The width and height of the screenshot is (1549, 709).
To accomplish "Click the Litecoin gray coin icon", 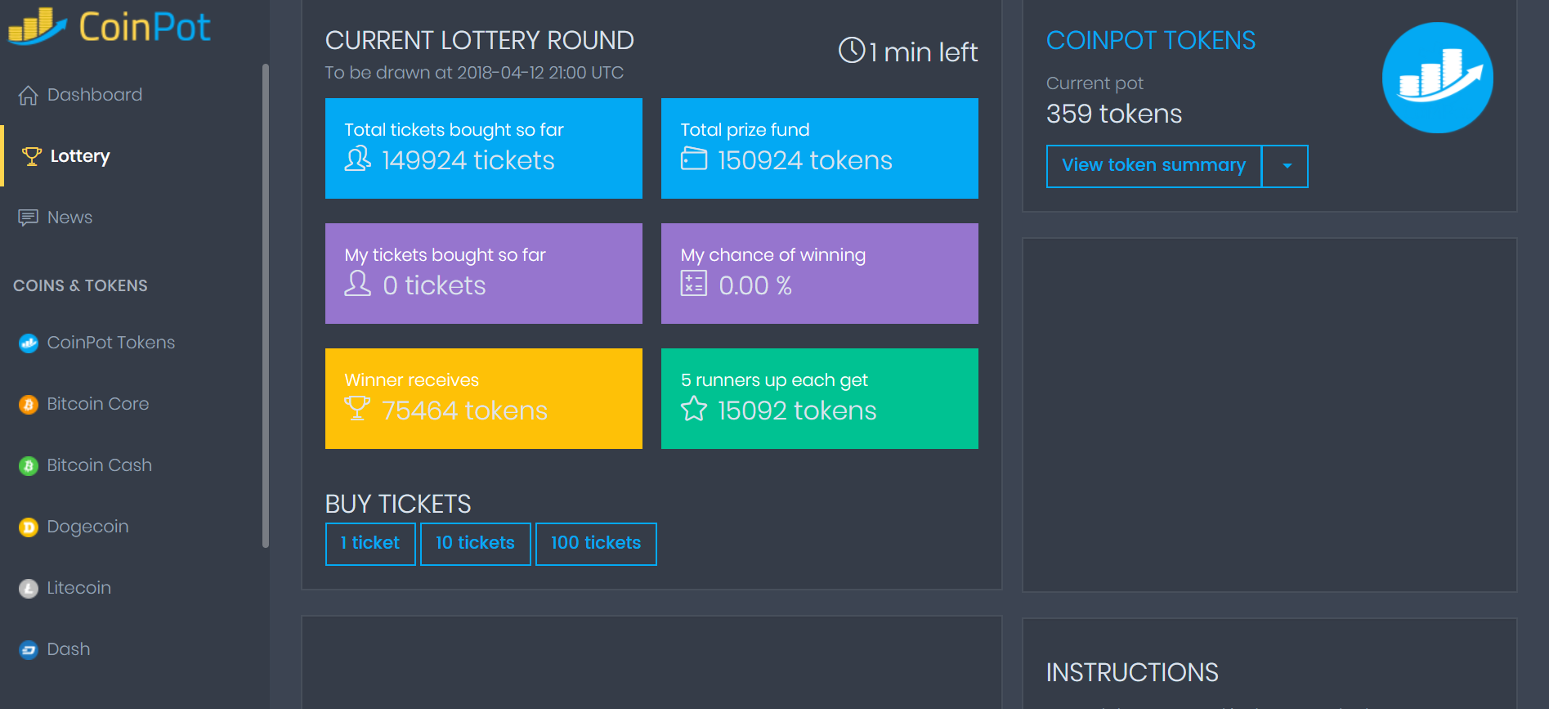I will 29,589.
